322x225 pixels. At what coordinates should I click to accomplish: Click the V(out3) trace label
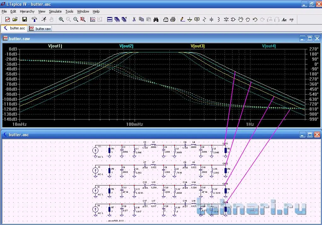[198, 46]
